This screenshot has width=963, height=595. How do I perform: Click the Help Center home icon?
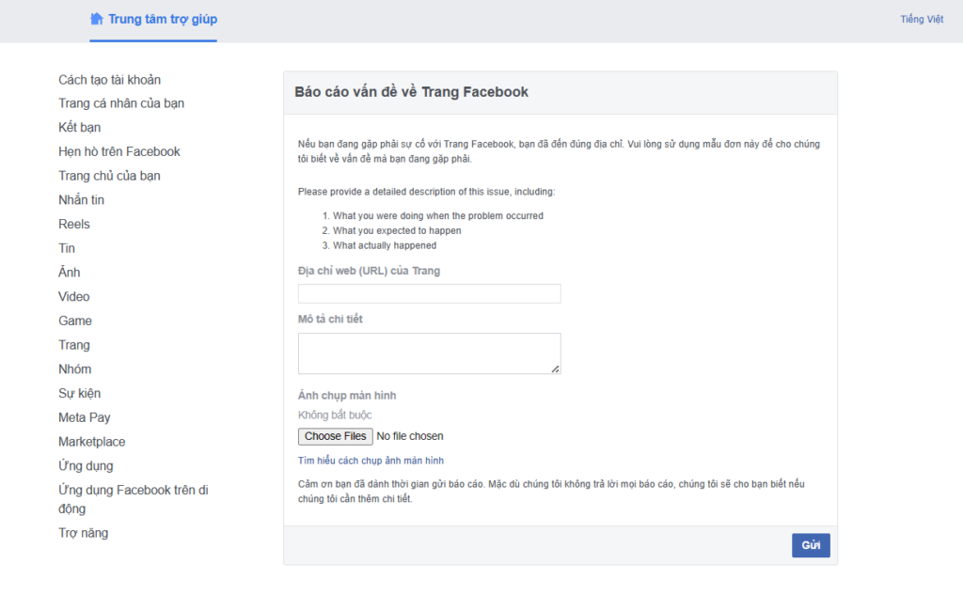point(97,19)
